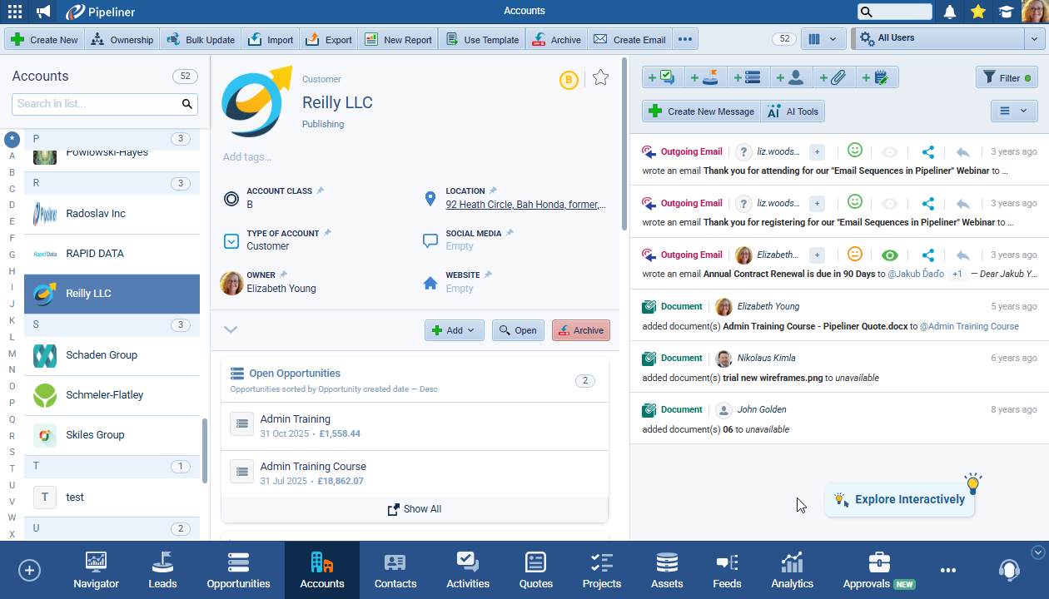
Task: Click the add attachment paperclip icon
Action: [x=833, y=77]
